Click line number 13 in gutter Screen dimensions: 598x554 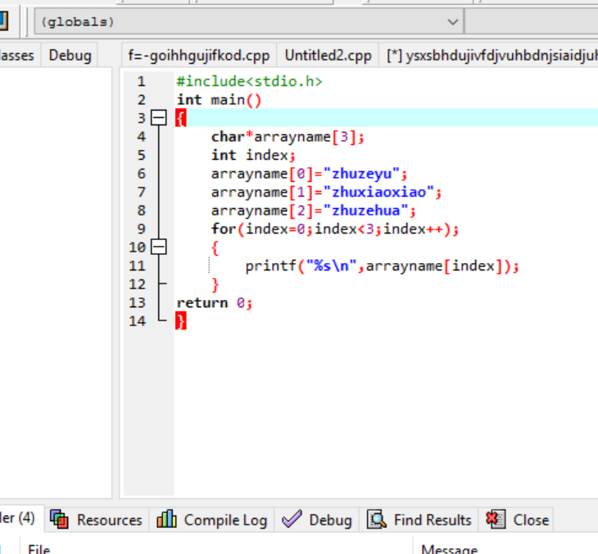tap(137, 302)
